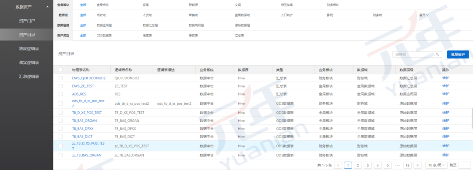The image size is (473, 170).
Task: Select the header select-all checkbox
Action: coord(61,70)
